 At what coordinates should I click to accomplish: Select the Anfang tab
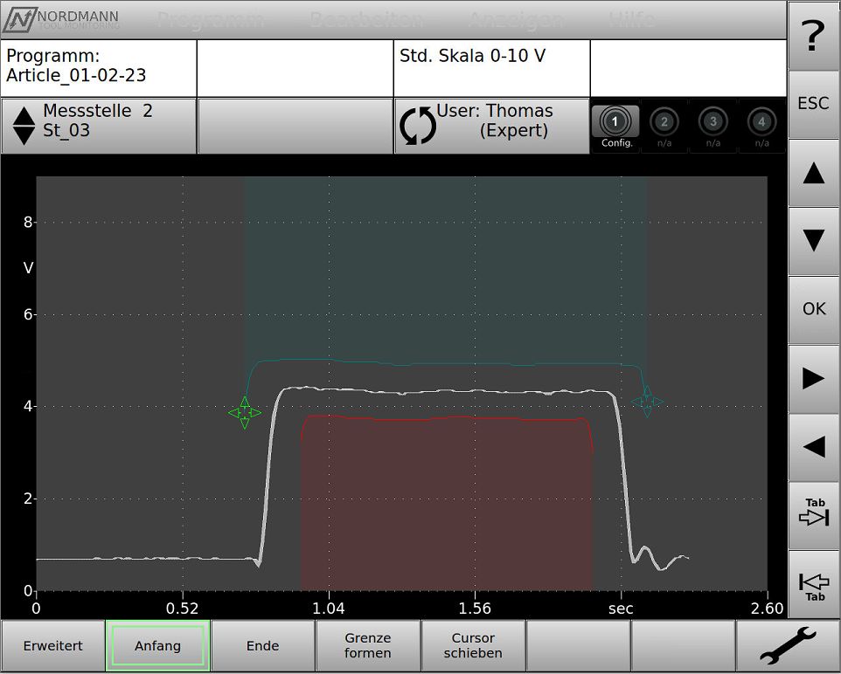[x=157, y=646]
